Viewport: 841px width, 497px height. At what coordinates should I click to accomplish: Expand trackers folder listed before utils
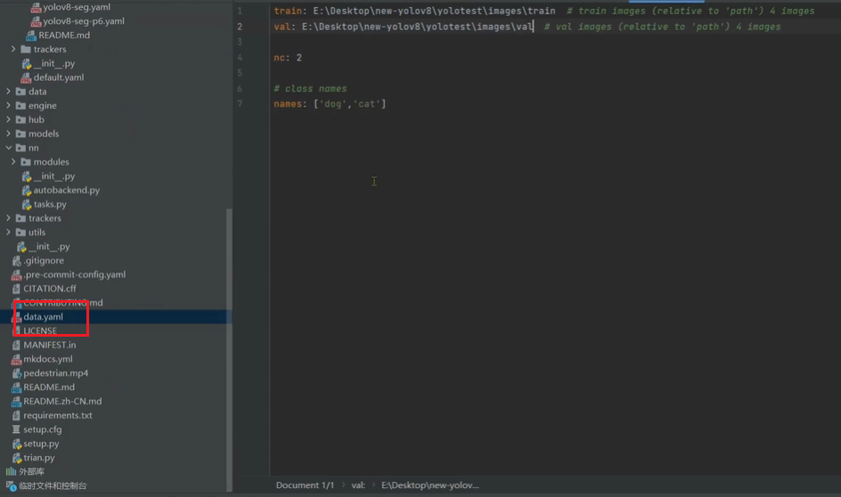[9, 218]
